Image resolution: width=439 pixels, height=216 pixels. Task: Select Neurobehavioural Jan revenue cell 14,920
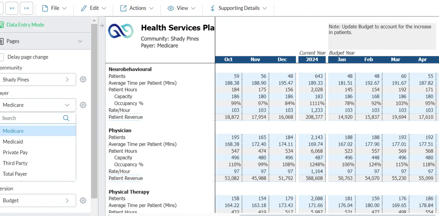342,117
